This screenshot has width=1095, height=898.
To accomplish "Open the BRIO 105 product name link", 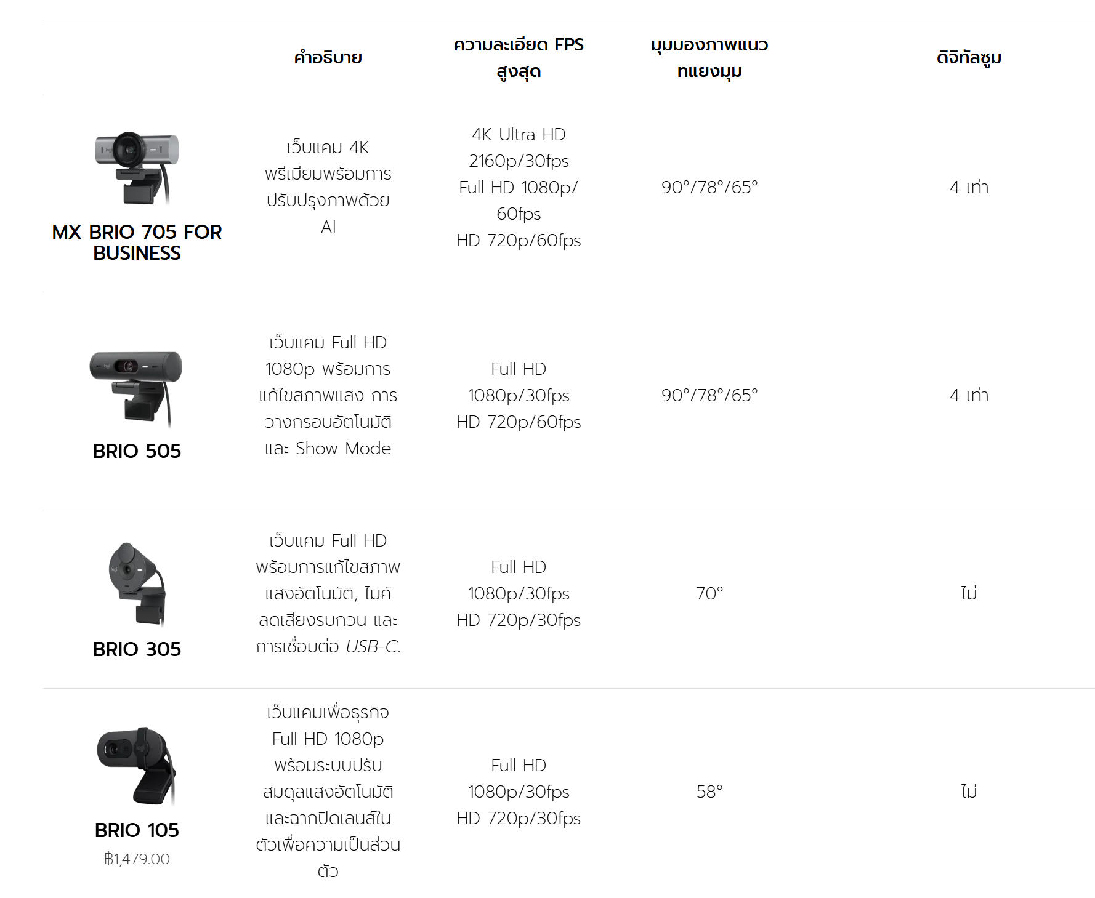I will (137, 830).
